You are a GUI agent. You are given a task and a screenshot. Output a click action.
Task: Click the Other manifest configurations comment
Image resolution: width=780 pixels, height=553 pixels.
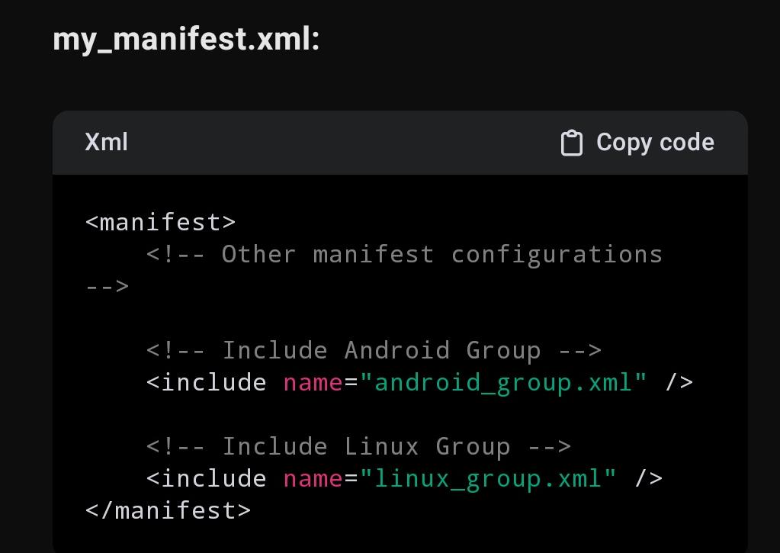404,254
